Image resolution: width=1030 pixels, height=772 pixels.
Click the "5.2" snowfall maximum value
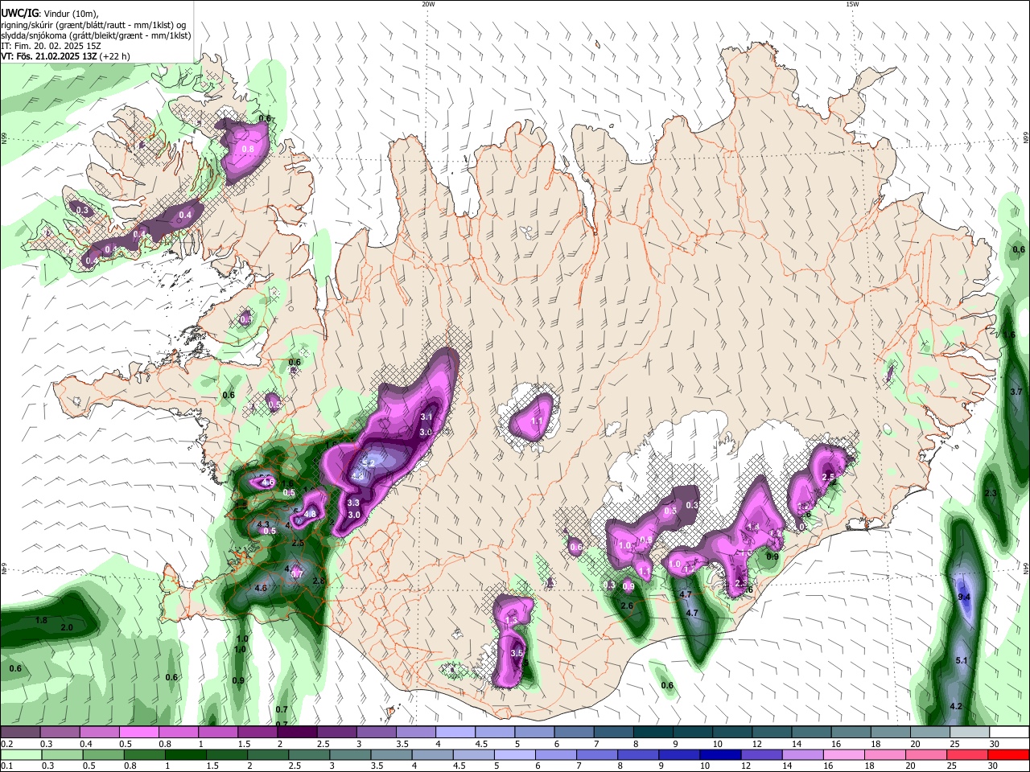[x=369, y=463]
